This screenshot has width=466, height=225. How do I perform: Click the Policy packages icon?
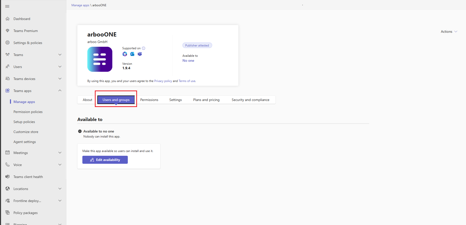click(7, 213)
